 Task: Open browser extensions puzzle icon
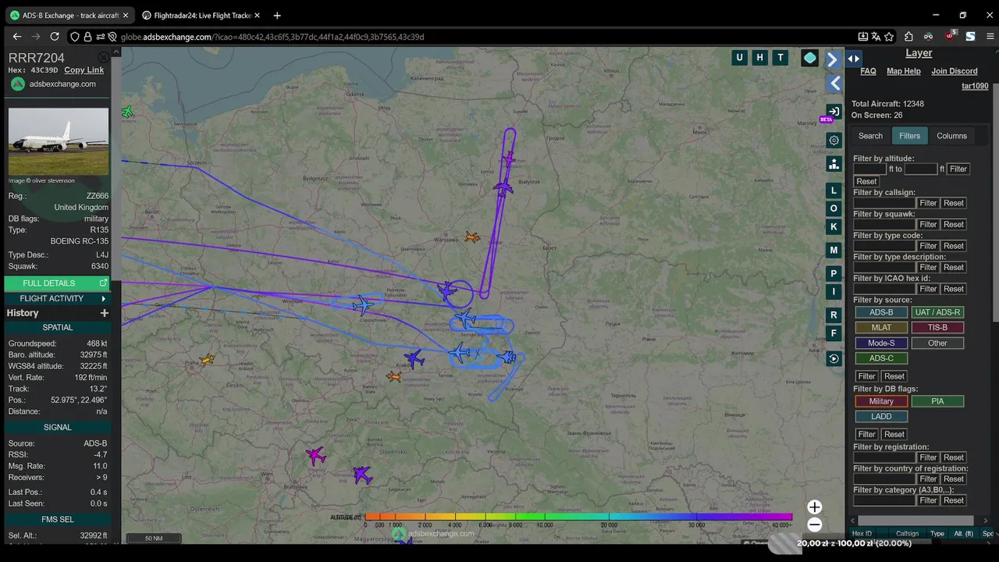909,37
